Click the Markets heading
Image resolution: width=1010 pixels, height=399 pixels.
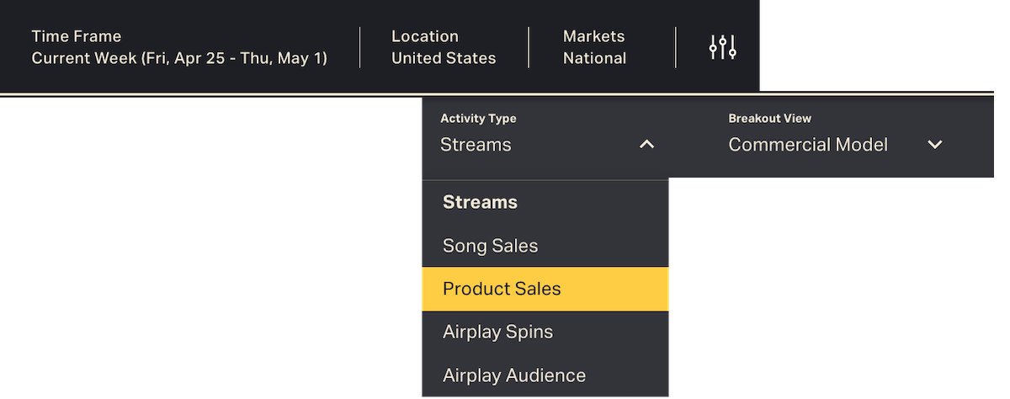tap(594, 36)
